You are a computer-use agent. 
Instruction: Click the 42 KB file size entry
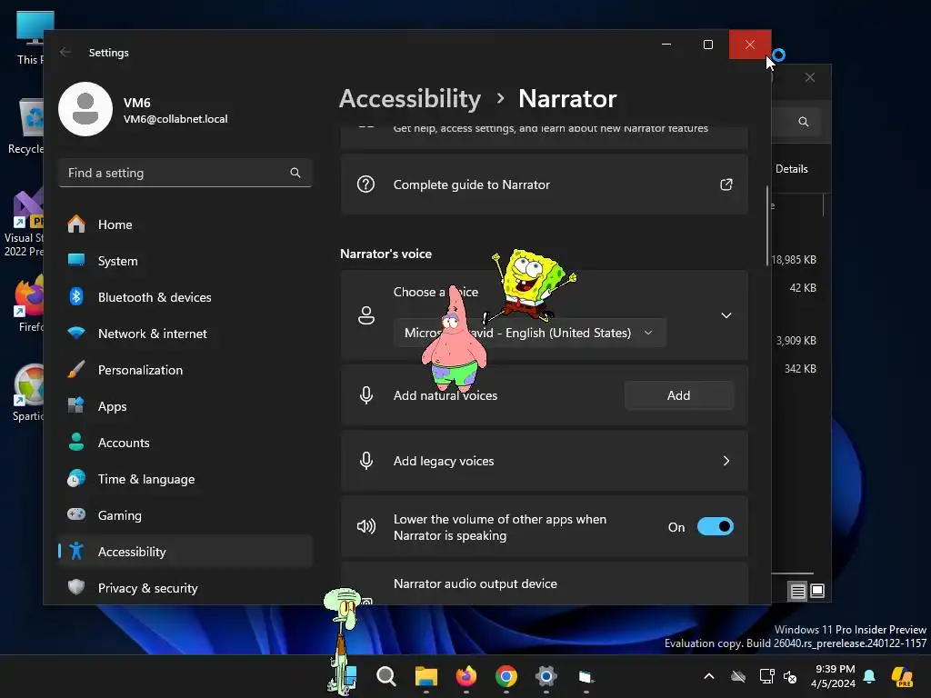pyautogui.click(x=803, y=288)
